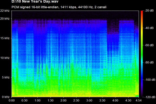The width and height of the screenshot is (156, 104).
Task: Click the 0 kHz frequency axis label
Action: pos(6,97)
